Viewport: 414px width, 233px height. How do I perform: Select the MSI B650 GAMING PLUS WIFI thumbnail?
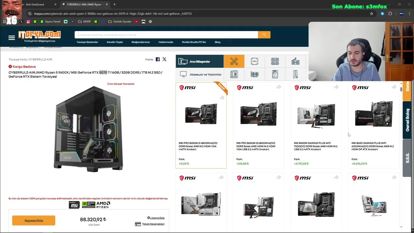(374, 114)
